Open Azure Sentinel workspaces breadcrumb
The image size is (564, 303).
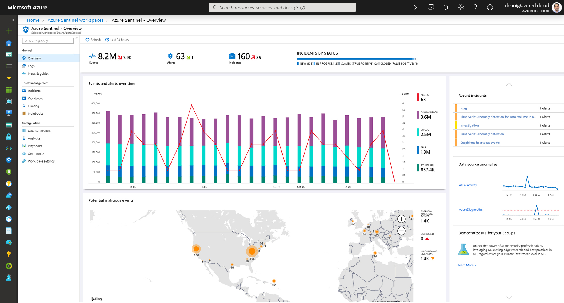pyautogui.click(x=75, y=20)
